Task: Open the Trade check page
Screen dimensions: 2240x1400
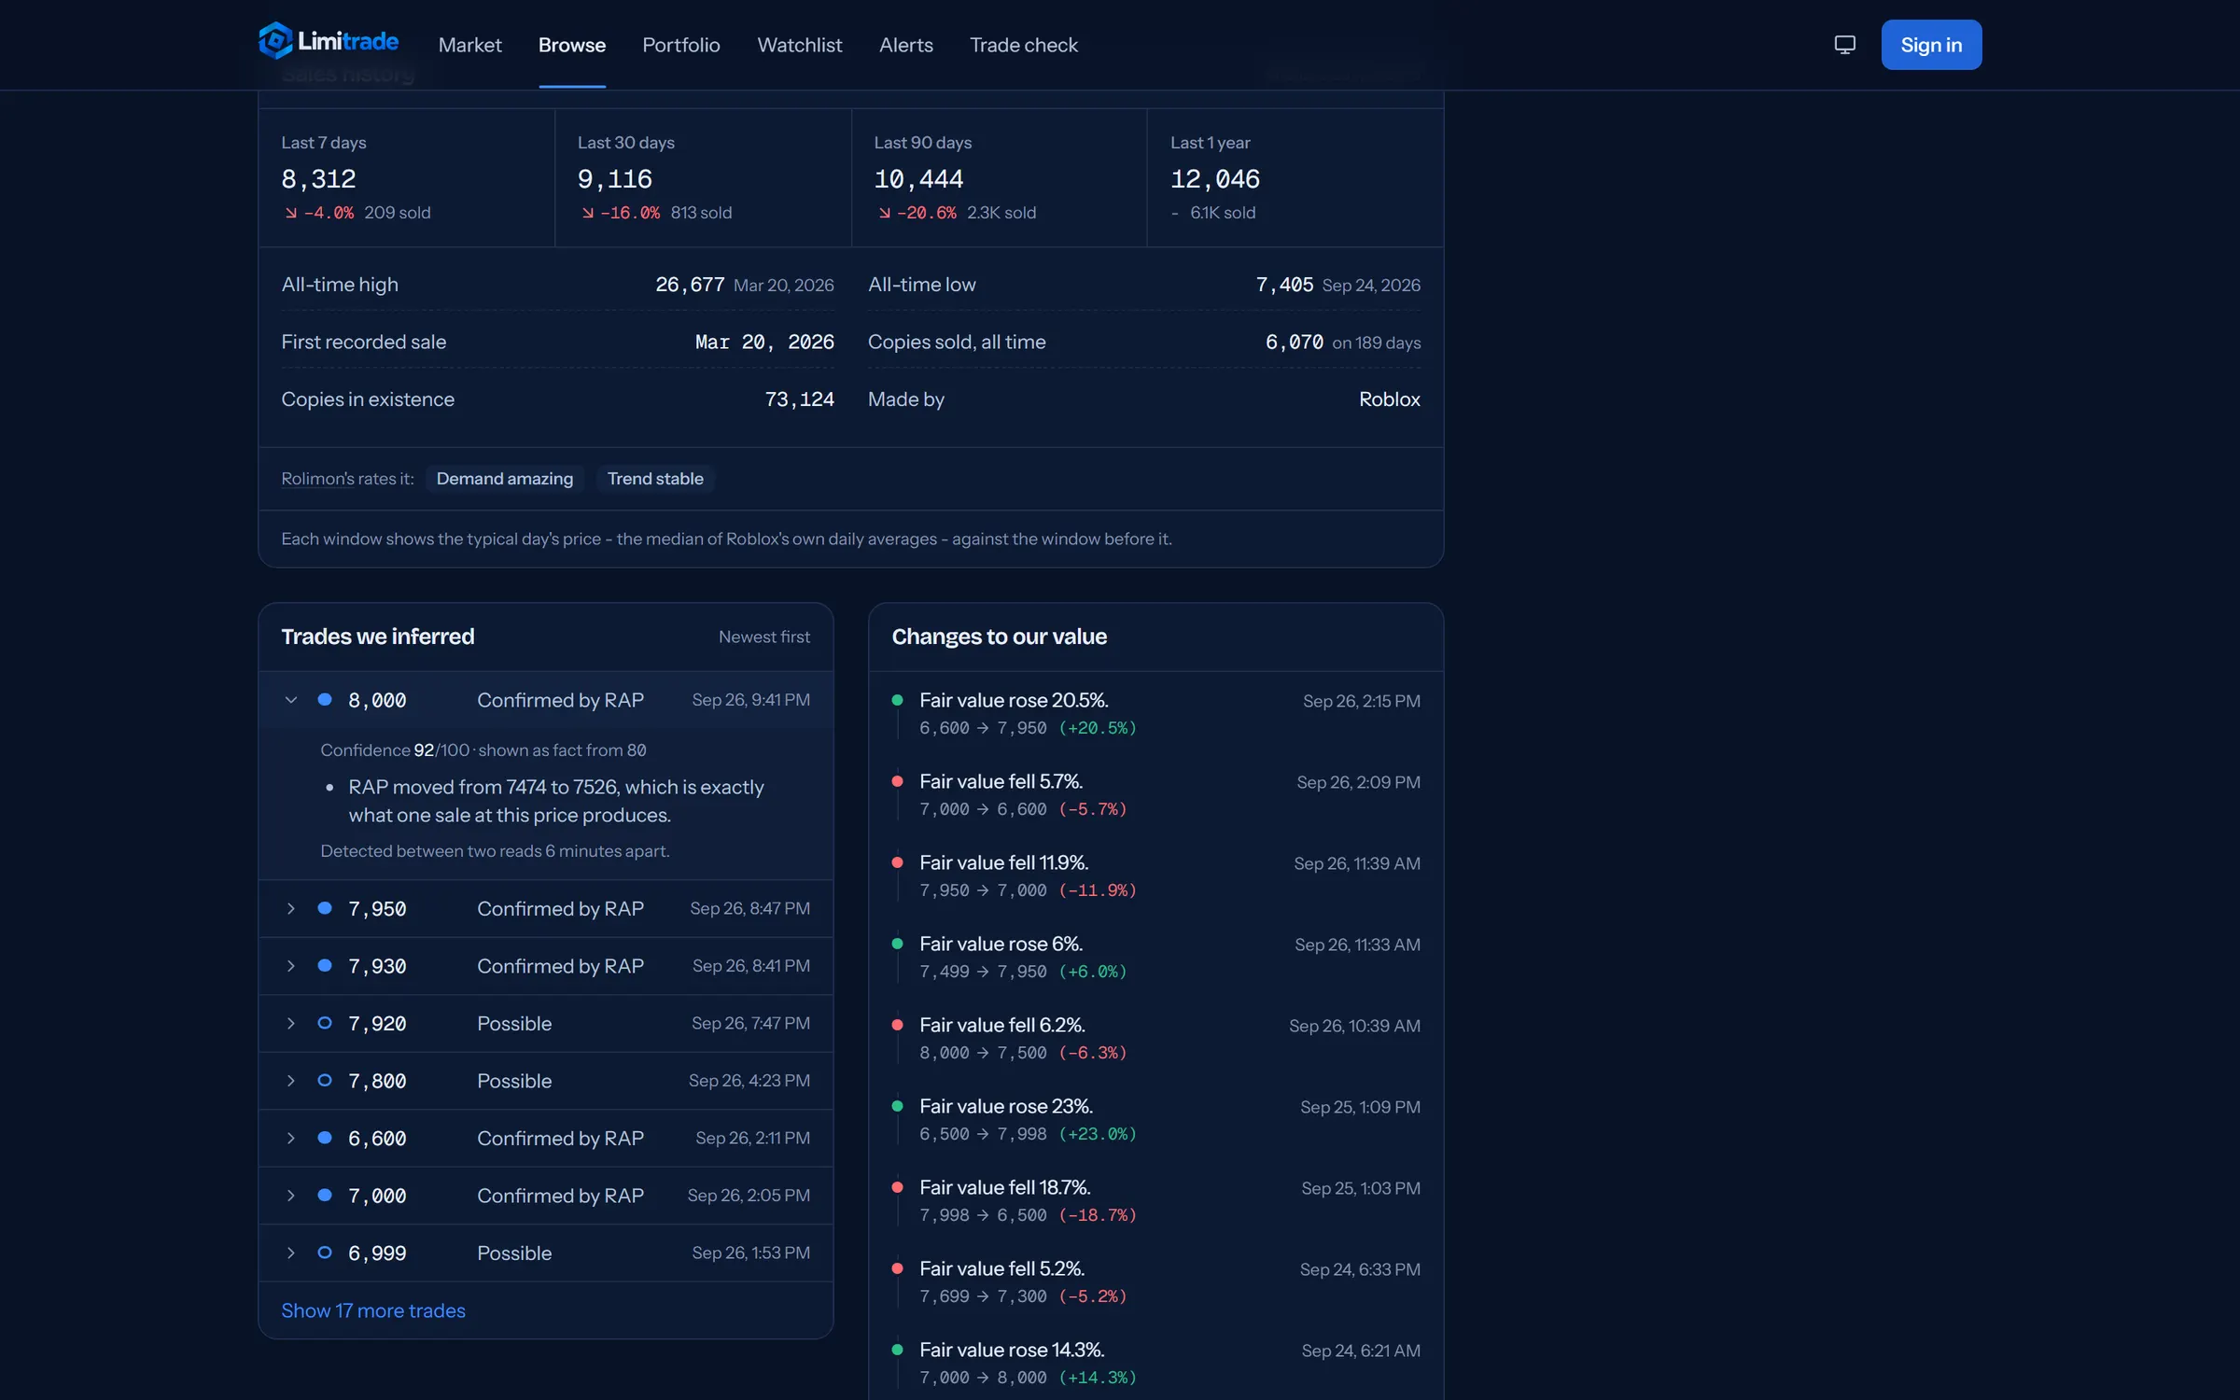Action: point(1024,45)
